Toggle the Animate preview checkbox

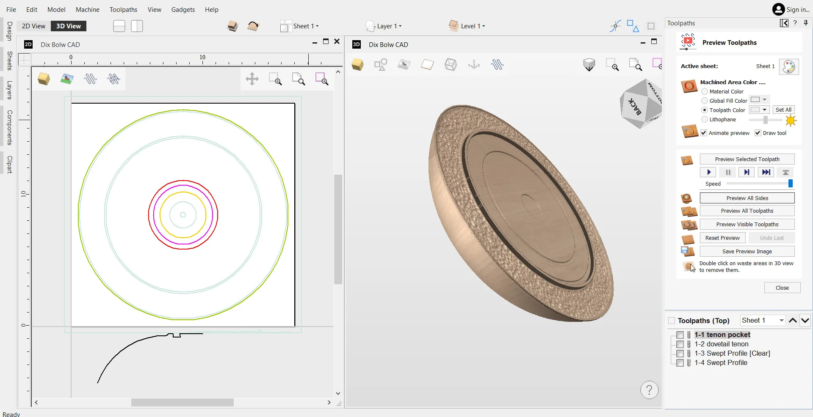coord(704,133)
